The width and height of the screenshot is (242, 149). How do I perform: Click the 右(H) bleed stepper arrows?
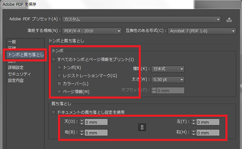(x=194, y=133)
